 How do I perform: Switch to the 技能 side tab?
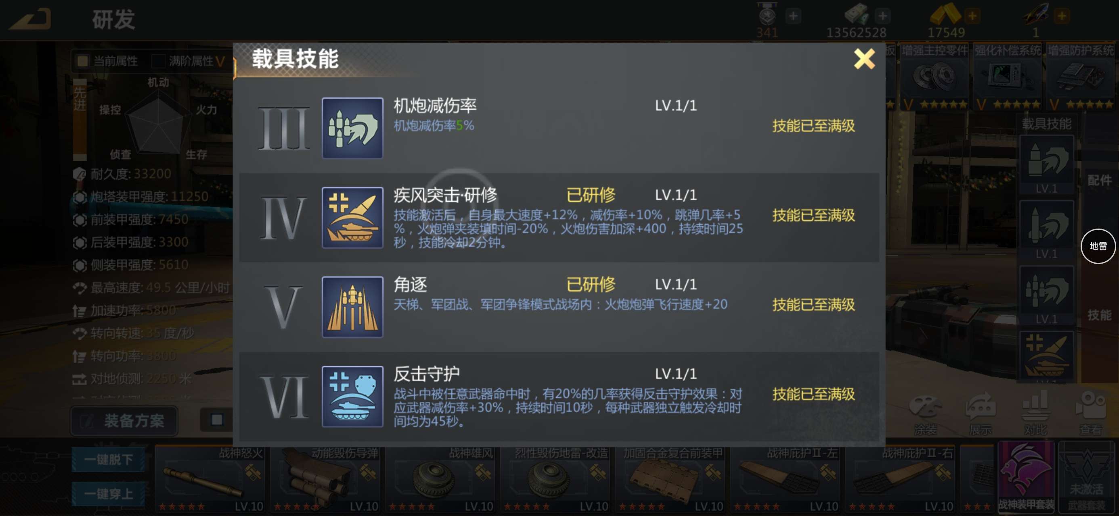1099,314
